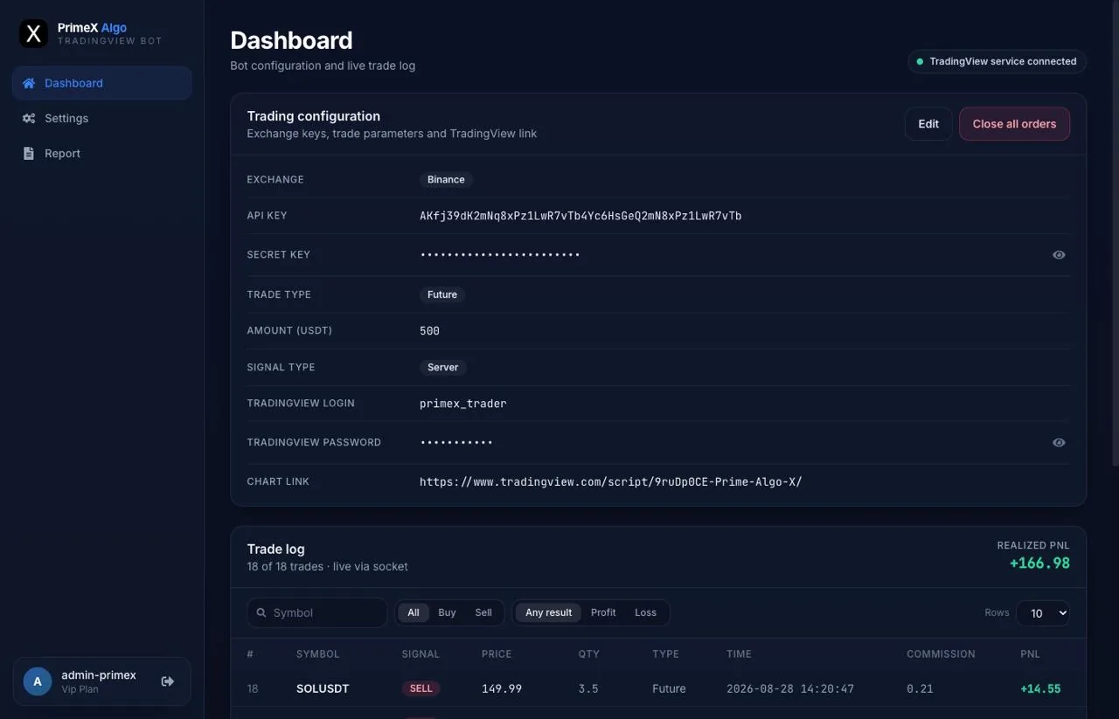This screenshot has width=1119, height=719.
Task: Filter trades by Sell signal
Action: tap(483, 612)
